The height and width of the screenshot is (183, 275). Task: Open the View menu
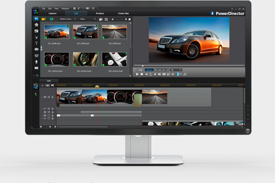tap(56, 8)
